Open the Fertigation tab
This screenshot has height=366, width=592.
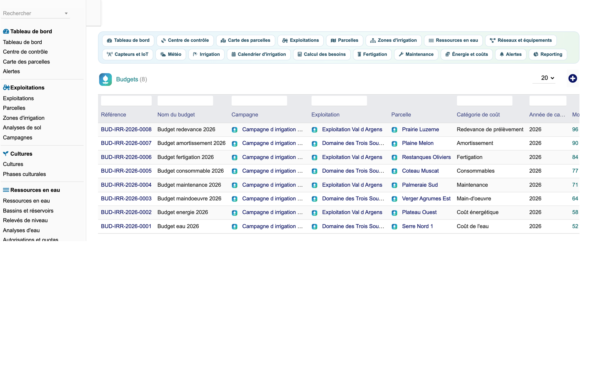[372, 54]
